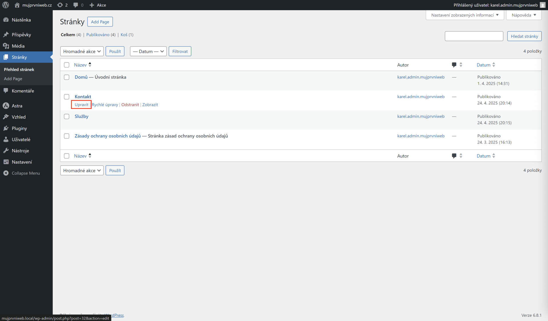This screenshot has height=321, width=548.
Task: Click Upravit link under Kontakt
Action: [81, 105]
